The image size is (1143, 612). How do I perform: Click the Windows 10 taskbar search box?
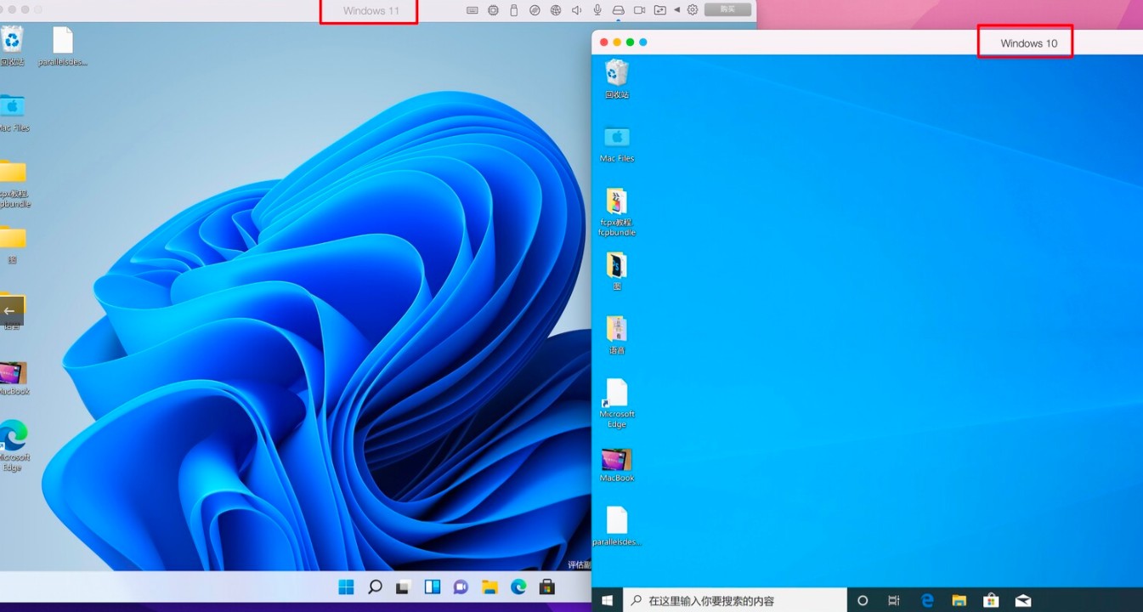[x=735, y=600]
